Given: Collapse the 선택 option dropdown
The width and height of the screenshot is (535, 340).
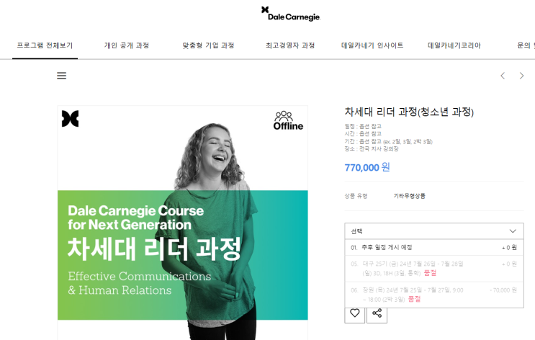Looking at the screenshot, I should (434, 231).
